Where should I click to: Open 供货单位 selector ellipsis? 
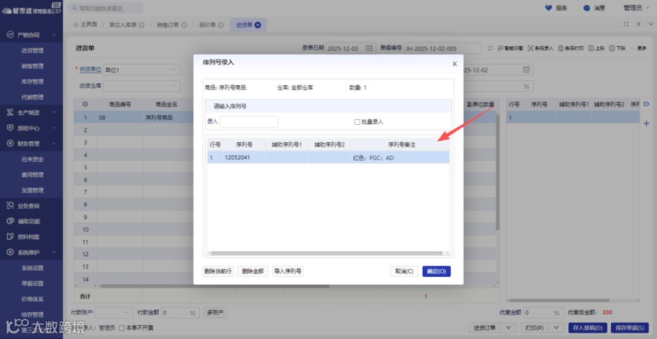[174, 69]
